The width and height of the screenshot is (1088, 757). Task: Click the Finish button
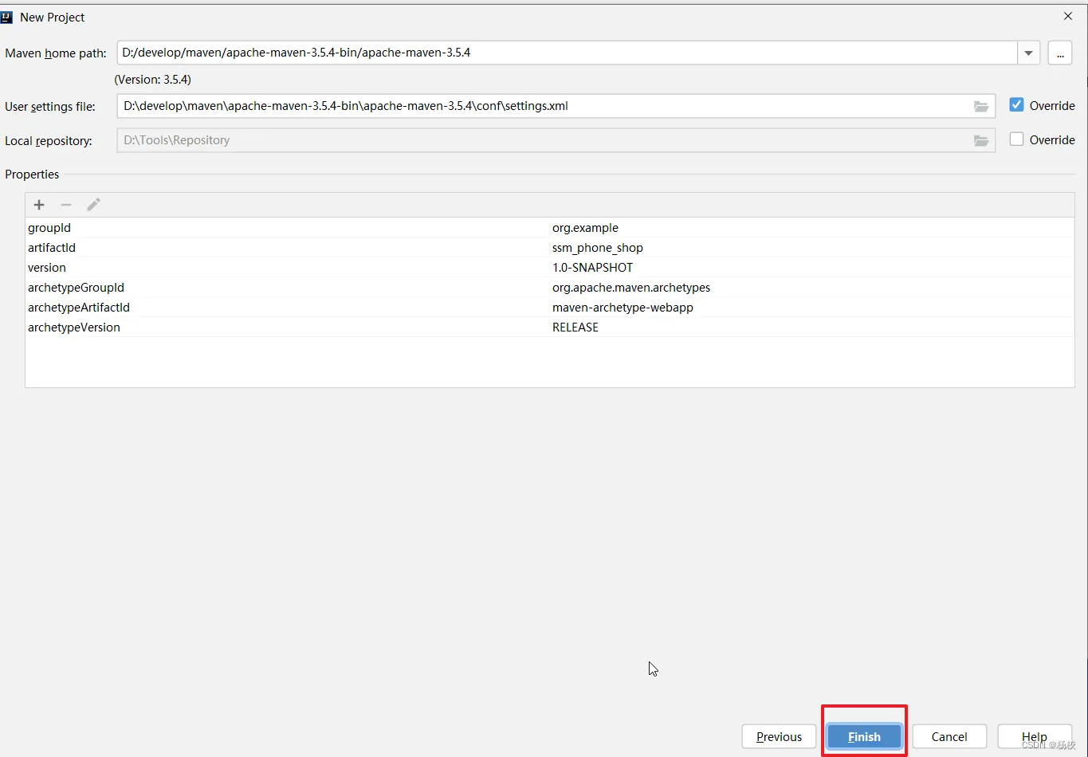pyautogui.click(x=864, y=736)
